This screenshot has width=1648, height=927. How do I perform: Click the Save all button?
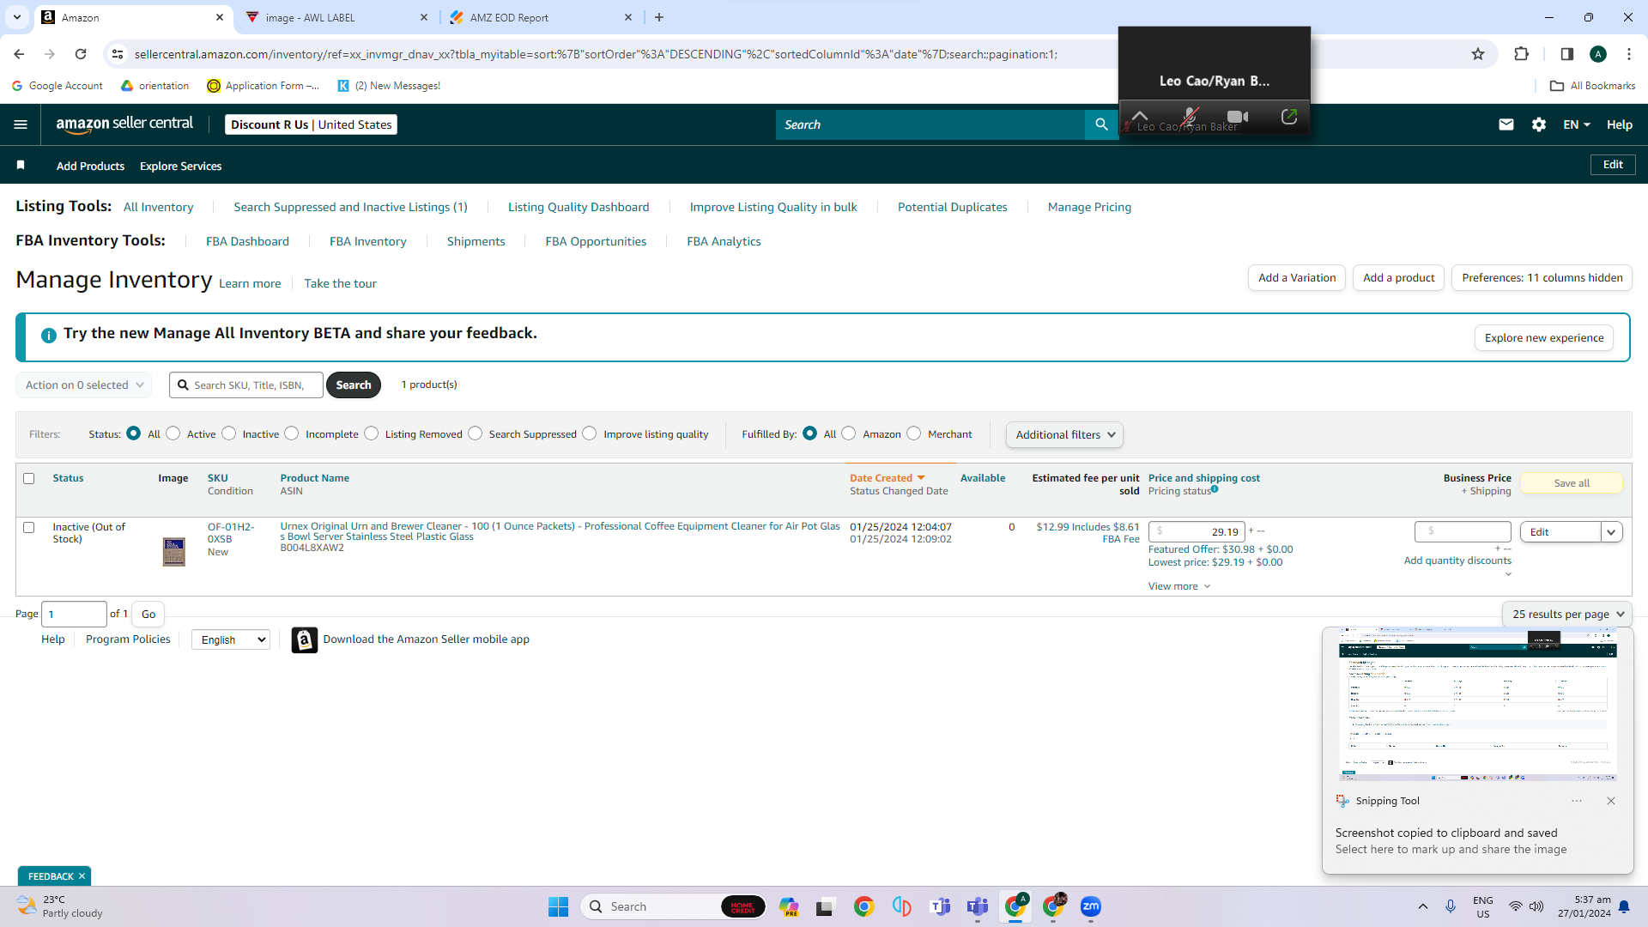[1572, 483]
